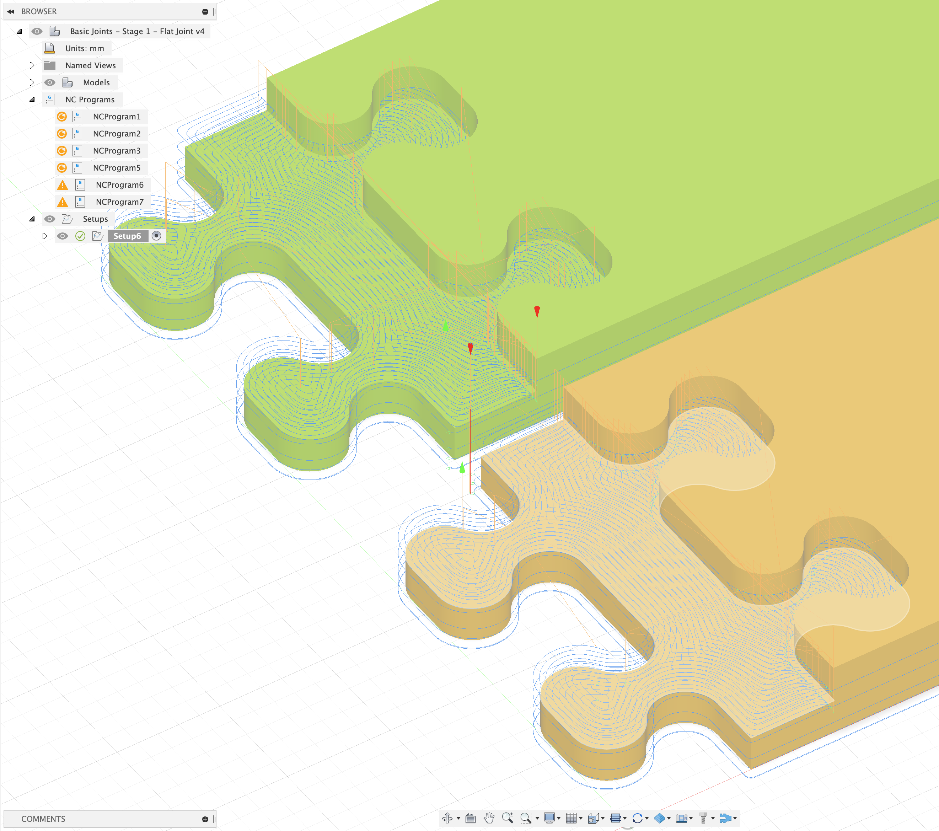Expand the Comments panel with the plus button
The height and width of the screenshot is (831, 939).
click(x=205, y=819)
